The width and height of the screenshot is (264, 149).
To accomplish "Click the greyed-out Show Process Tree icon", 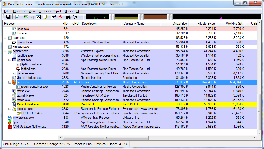I will pos(32,17).
